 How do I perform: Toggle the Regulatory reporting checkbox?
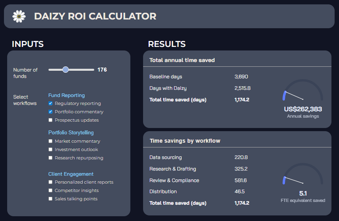[50, 103]
